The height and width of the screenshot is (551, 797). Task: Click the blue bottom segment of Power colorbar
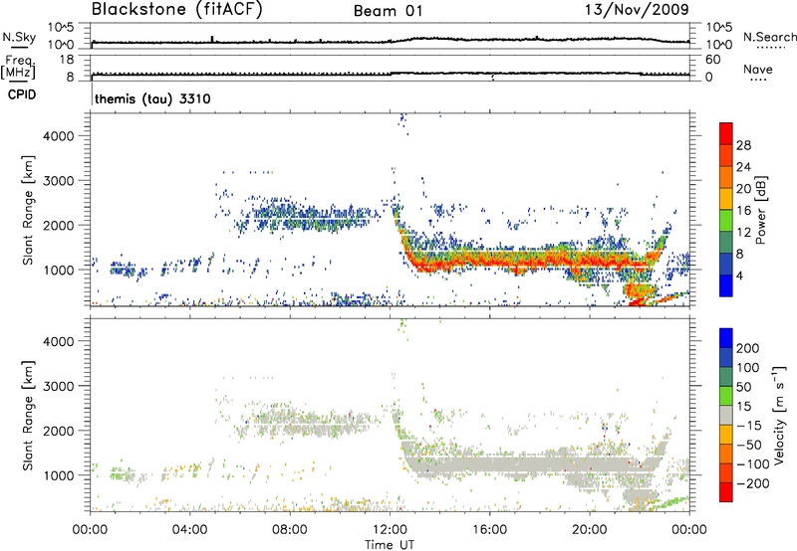[x=726, y=285]
